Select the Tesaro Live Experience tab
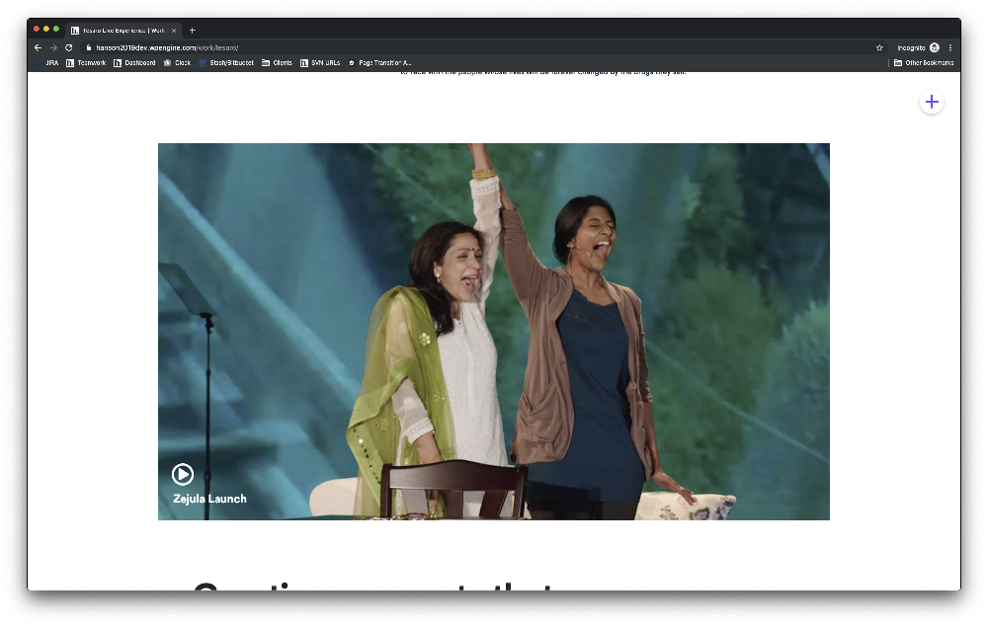 123,31
